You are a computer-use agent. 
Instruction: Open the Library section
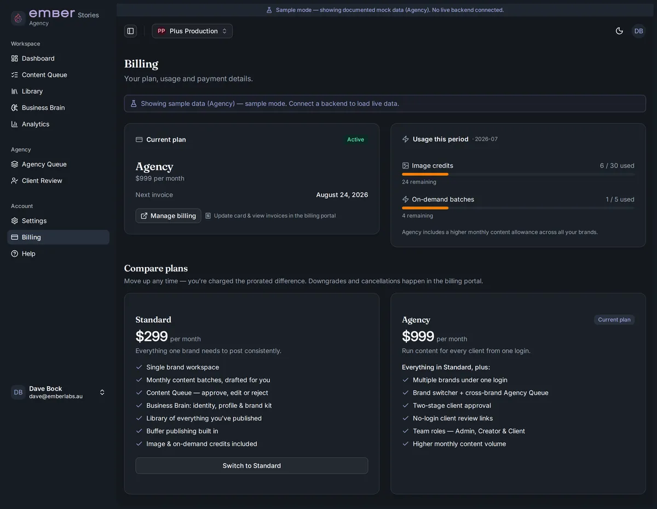(58, 91)
